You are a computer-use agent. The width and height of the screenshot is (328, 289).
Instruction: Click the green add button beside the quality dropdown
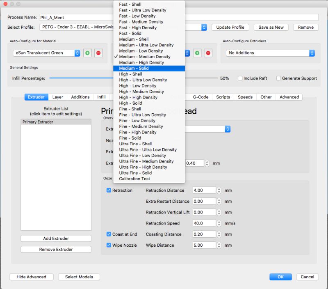click(196, 53)
